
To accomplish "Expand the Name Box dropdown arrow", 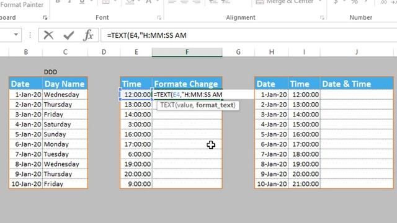I will click(16, 35).
